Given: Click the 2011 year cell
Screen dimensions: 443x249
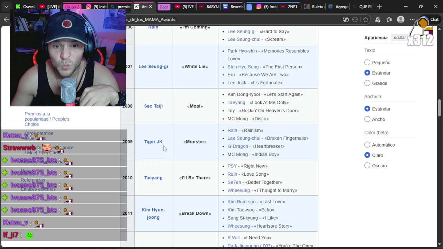Looking at the screenshot, I should (x=127, y=213).
